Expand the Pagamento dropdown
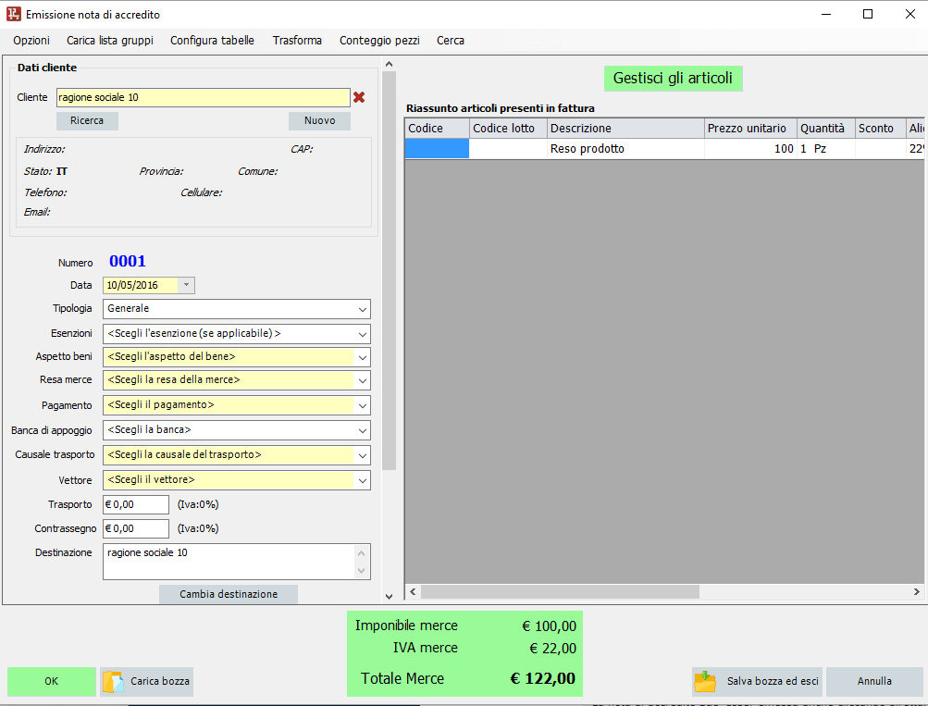Viewport: 928px width, 706px height. 362,405
